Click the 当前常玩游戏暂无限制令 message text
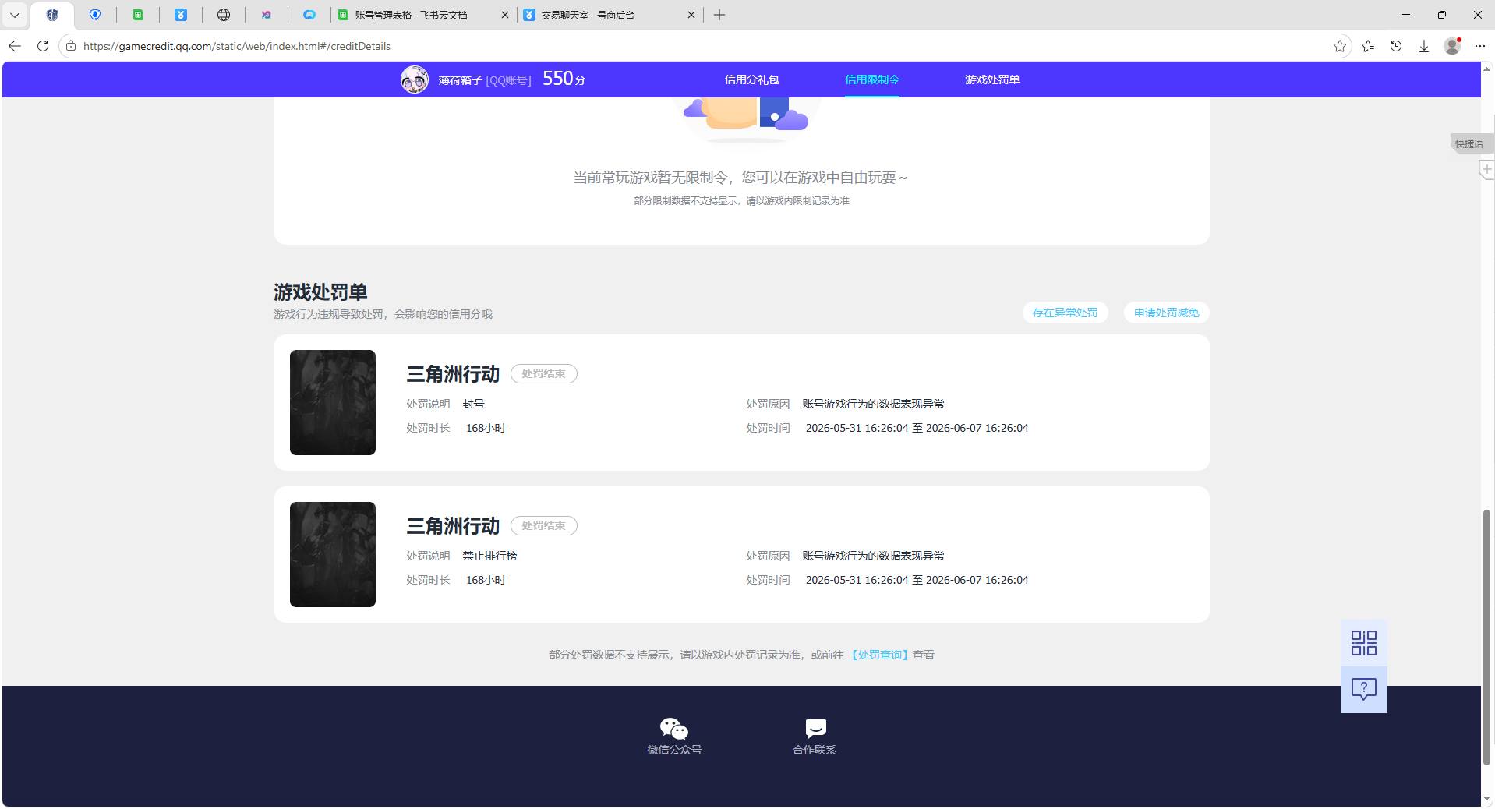1495x809 pixels. 740,178
